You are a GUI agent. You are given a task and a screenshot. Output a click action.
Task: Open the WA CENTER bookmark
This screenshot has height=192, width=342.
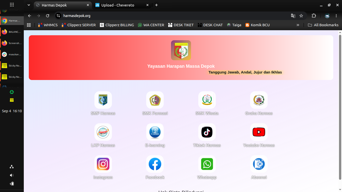pyautogui.click(x=151, y=25)
